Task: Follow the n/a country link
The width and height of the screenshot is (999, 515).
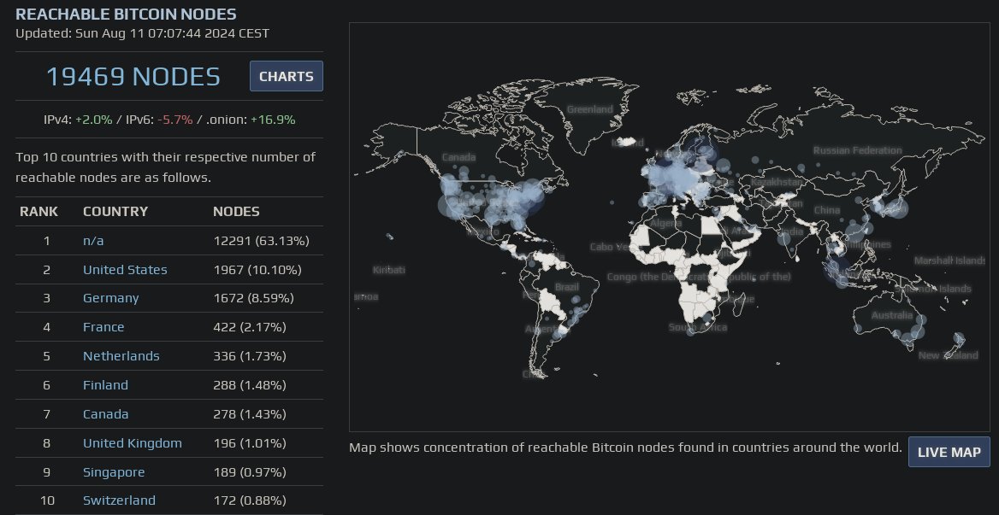Action: (x=93, y=241)
